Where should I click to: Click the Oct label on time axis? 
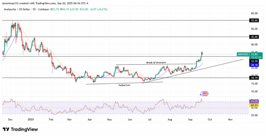(210, 119)
